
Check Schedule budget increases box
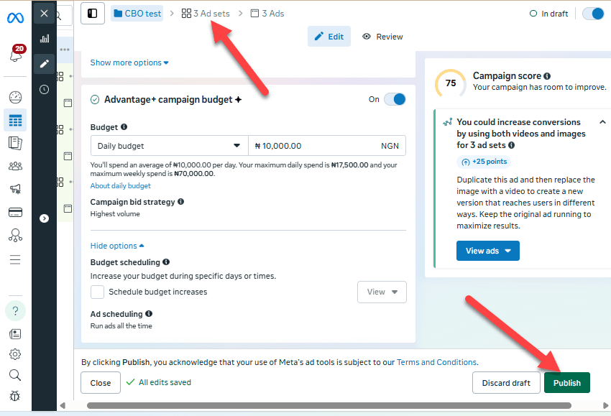97,292
